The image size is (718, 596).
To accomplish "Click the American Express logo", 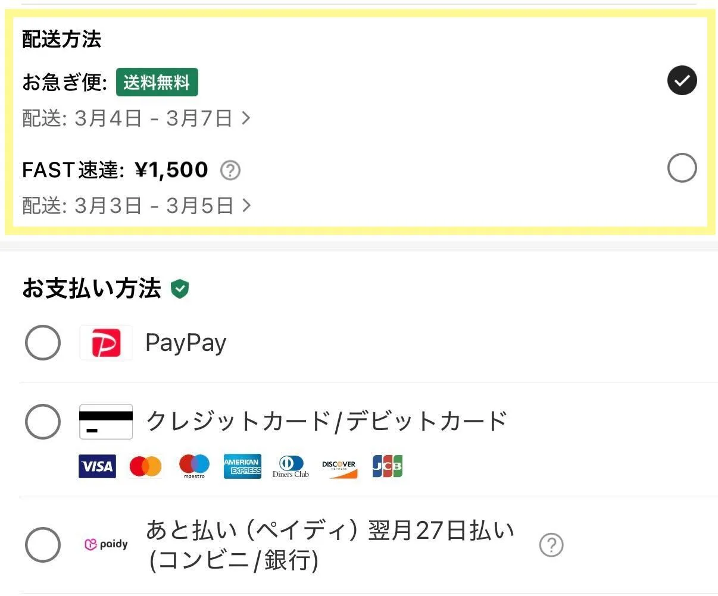I will pos(242,467).
